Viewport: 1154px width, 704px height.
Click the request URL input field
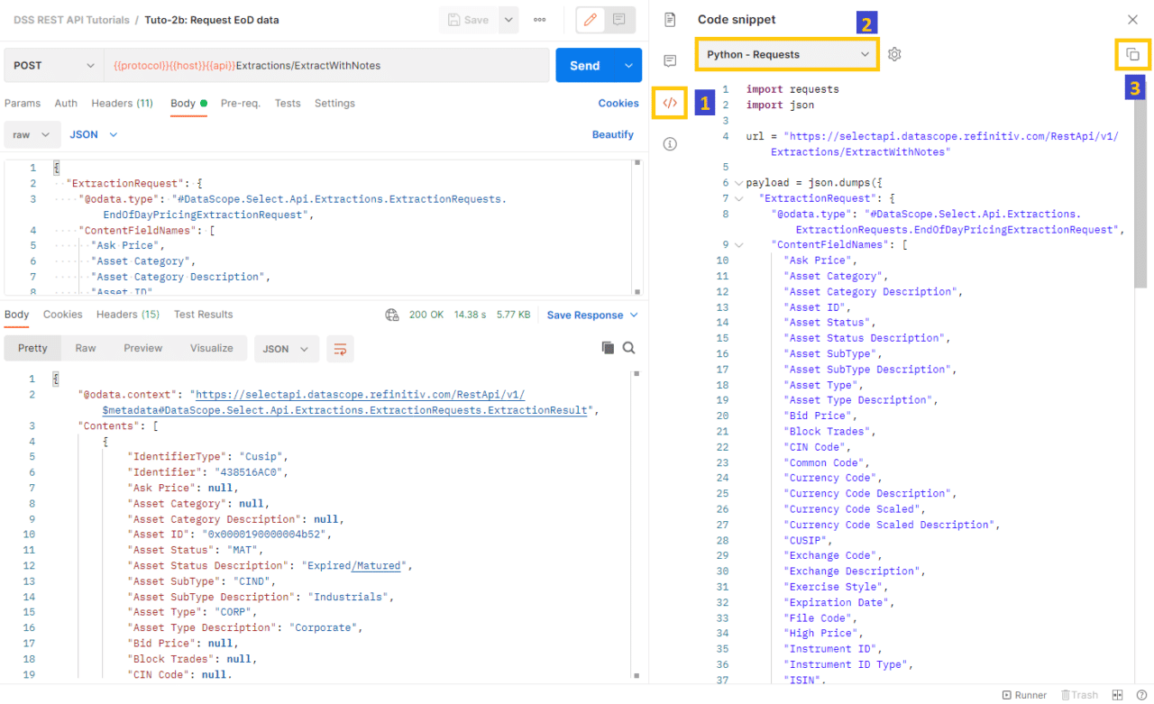[x=326, y=66]
